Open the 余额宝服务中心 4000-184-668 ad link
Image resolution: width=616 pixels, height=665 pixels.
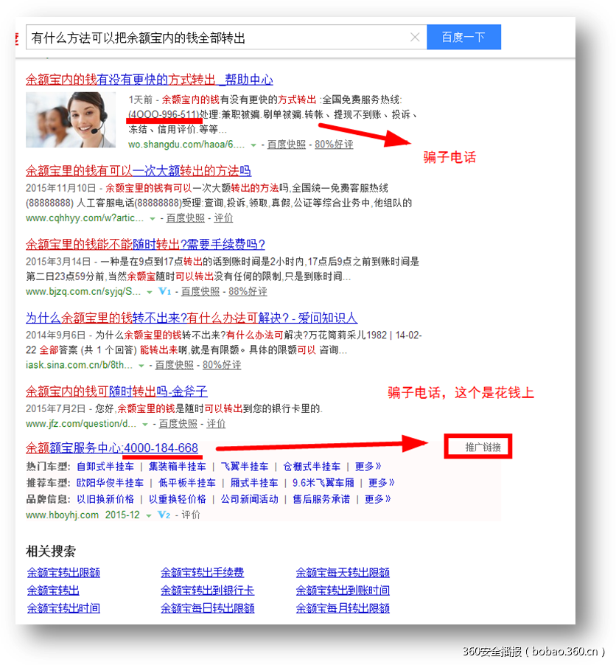point(112,448)
